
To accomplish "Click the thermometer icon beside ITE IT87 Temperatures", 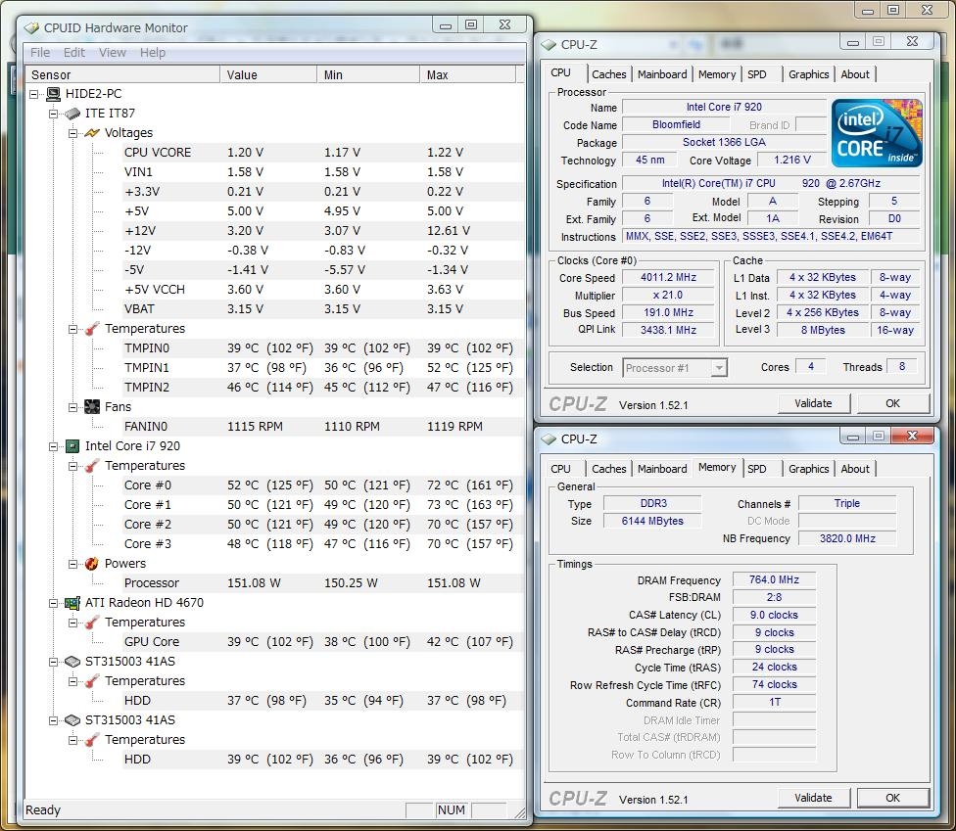I will click(92, 328).
